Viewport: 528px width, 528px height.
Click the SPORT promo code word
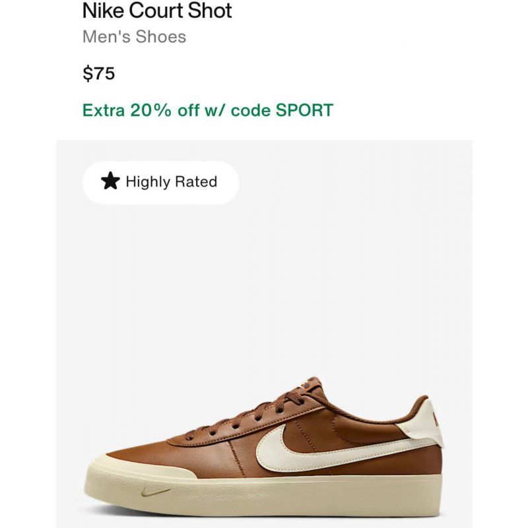tap(304, 110)
